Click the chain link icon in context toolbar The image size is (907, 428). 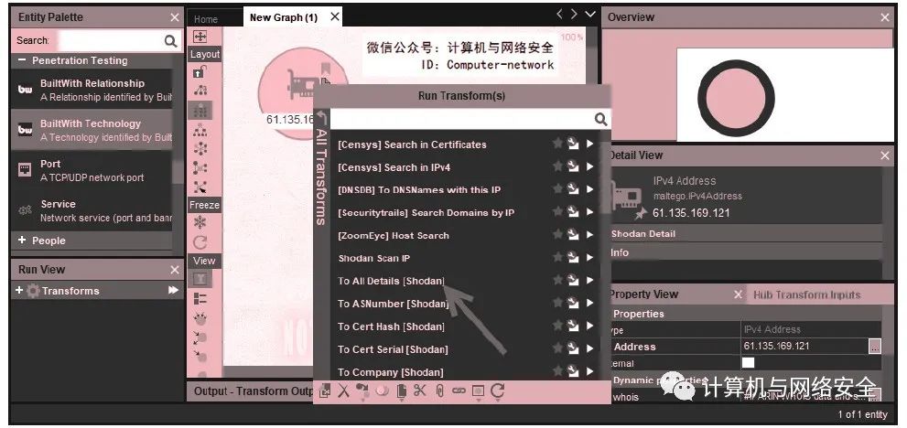[459, 391]
